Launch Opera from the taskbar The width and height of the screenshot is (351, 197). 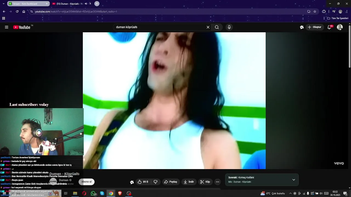(x=84, y=193)
